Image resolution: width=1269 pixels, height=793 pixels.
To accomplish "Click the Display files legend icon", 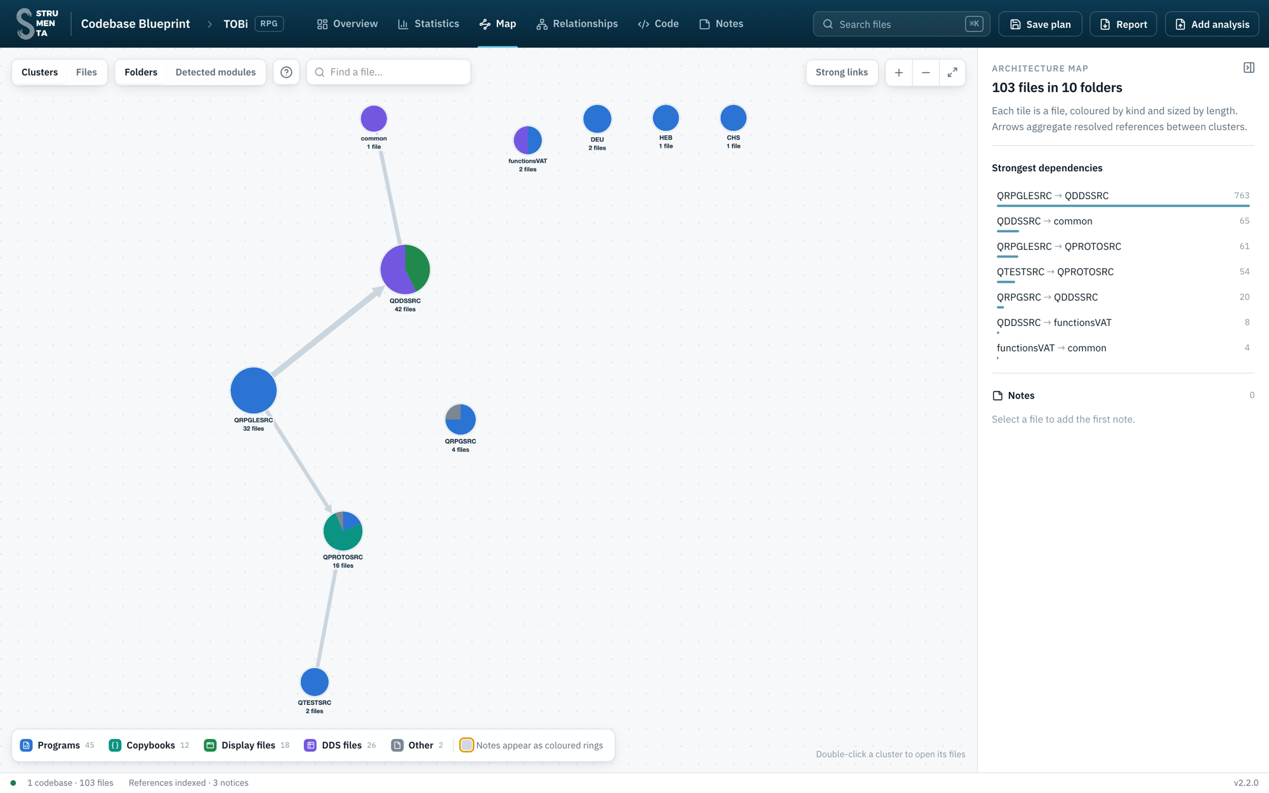I will (x=210, y=745).
